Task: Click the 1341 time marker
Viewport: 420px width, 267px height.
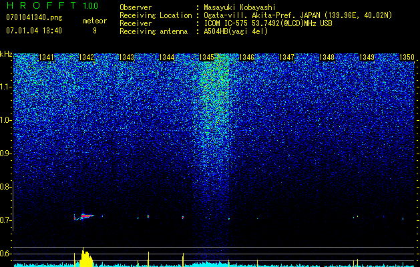Action: coord(46,57)
